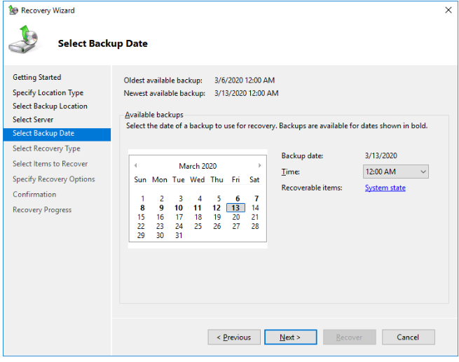The image size is (459, 362).
Task: Click the Previous button
Action: click(x=234, y=337)
